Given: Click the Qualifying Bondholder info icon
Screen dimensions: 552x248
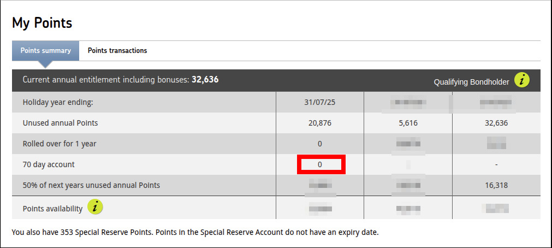Looking at the screenshot, I should tap(522, 80).
